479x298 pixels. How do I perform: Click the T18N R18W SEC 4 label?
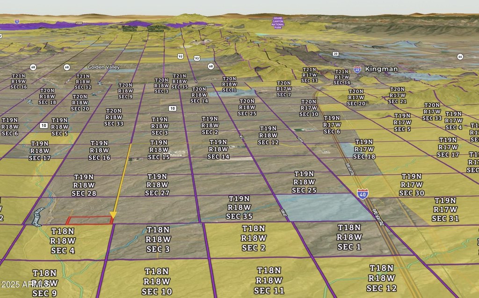coord(63,241)
